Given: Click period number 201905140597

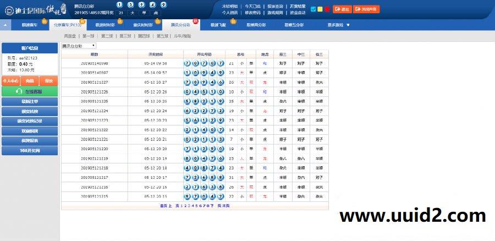Looking at the screenshot, I should click(x=95, y=73).
